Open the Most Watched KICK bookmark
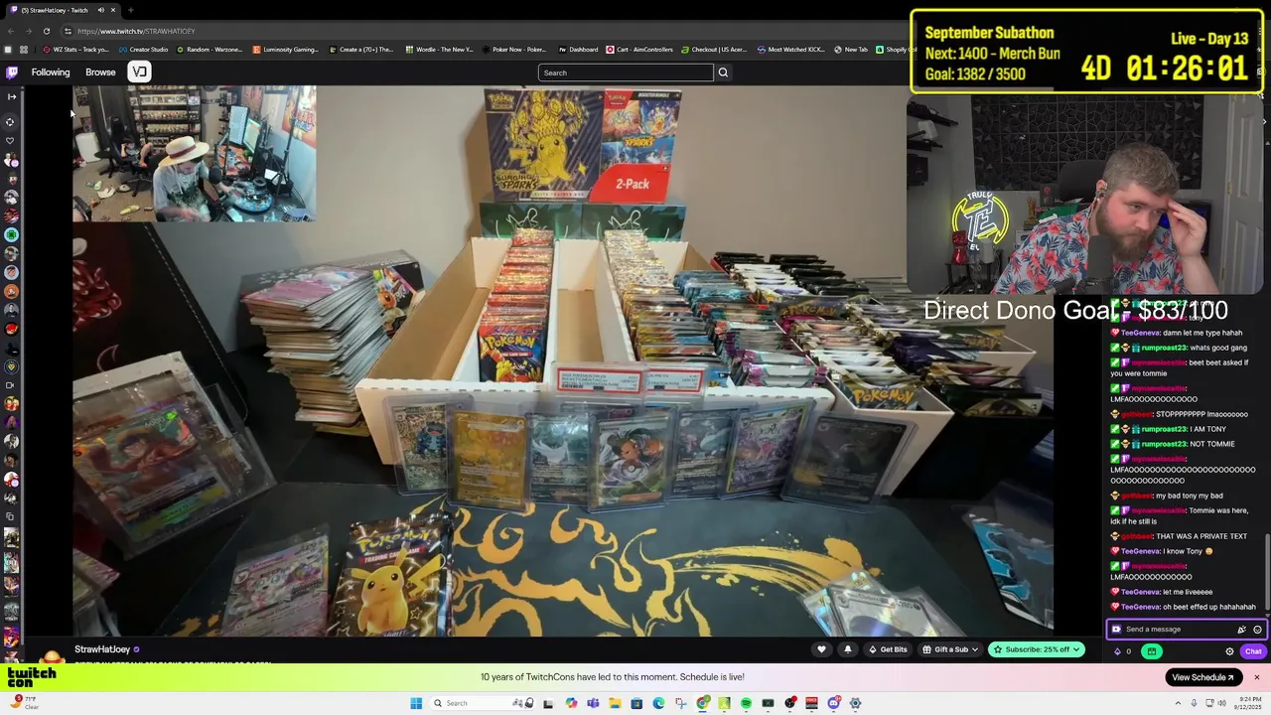This screenshot has height=715, width=1271. [x=790, y=50]
